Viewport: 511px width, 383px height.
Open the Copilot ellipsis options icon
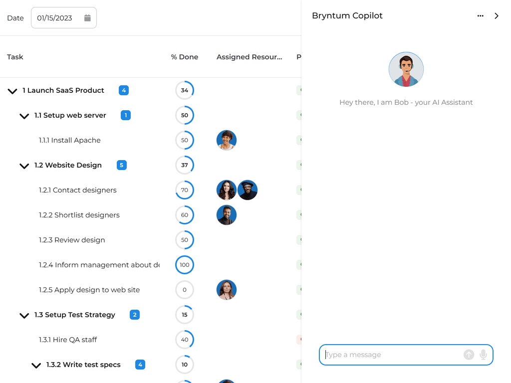click(480, 15)
